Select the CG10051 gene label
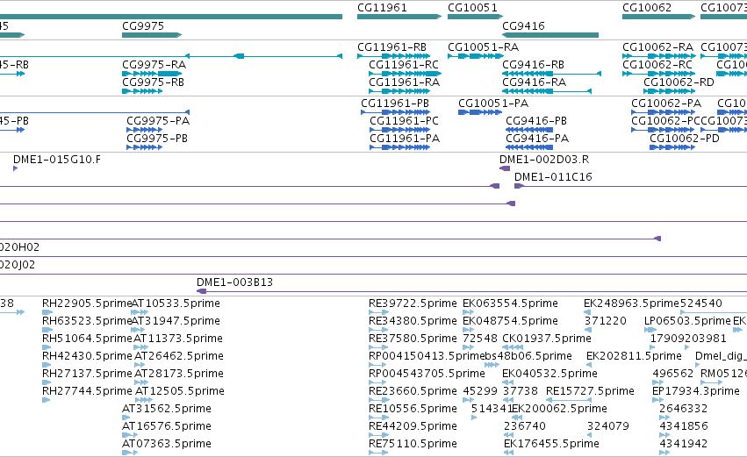The width and height of the screenshot is (747, 457). pos(472,8)
